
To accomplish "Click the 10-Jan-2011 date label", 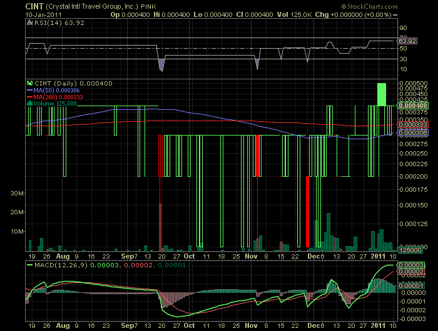I will point(18,13).
